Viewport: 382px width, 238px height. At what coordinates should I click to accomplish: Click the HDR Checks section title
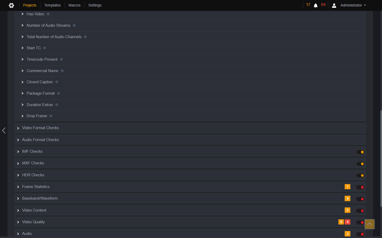point(33,175)
